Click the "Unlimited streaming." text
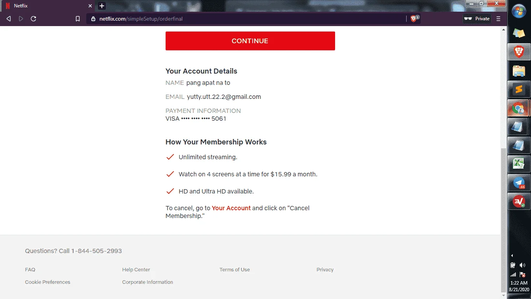The image size is (531, 299). 208,157
